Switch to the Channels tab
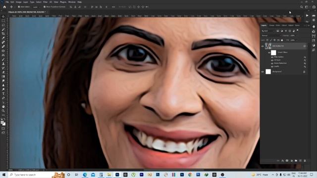 tap(272, 25)
